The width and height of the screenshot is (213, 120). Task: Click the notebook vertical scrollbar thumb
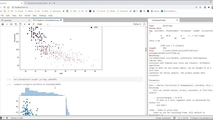146,50
